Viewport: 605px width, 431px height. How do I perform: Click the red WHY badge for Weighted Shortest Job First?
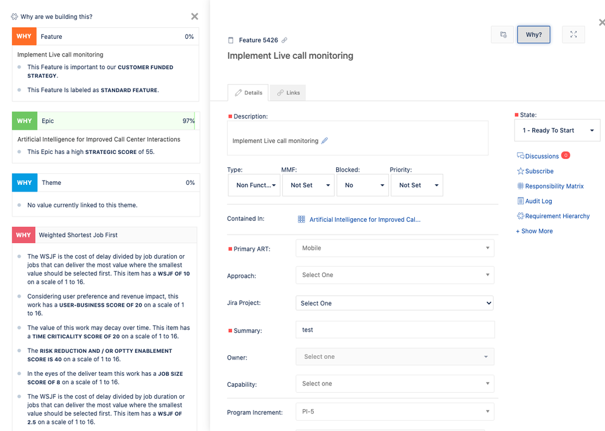pos(24,235)
